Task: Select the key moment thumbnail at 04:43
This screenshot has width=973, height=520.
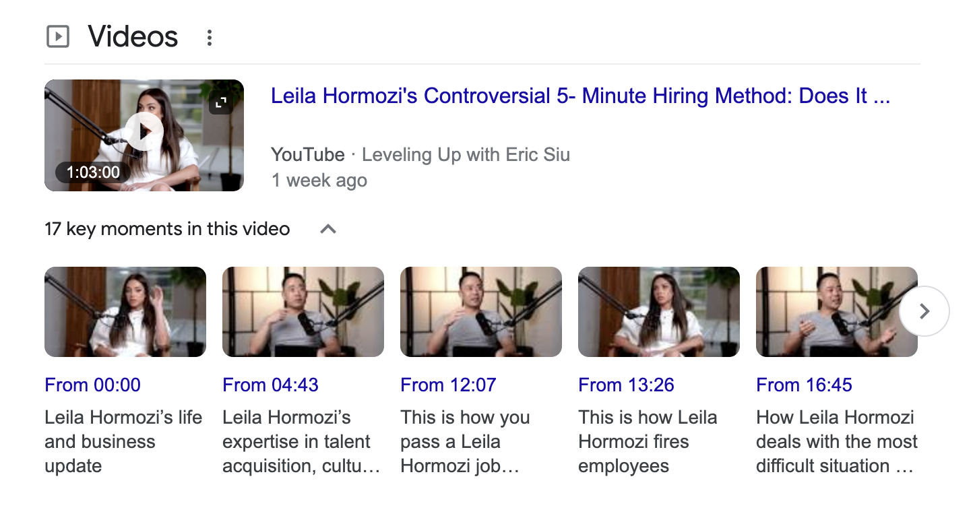Action: pos(303,312)
